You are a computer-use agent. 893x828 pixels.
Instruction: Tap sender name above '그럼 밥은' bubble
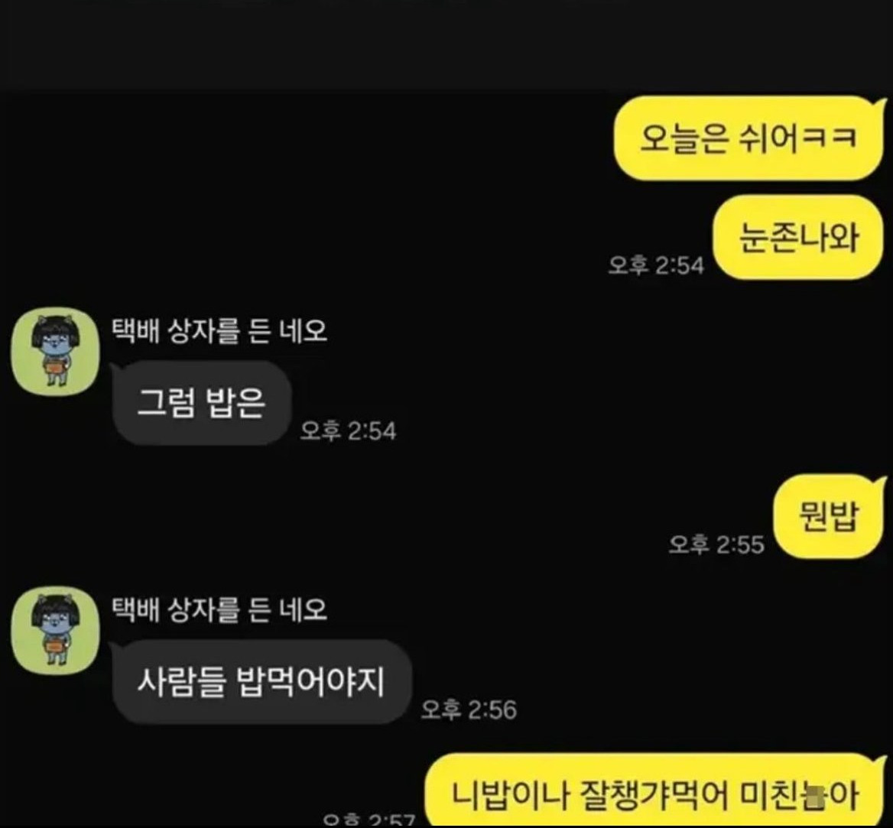[x=219, y=331]
